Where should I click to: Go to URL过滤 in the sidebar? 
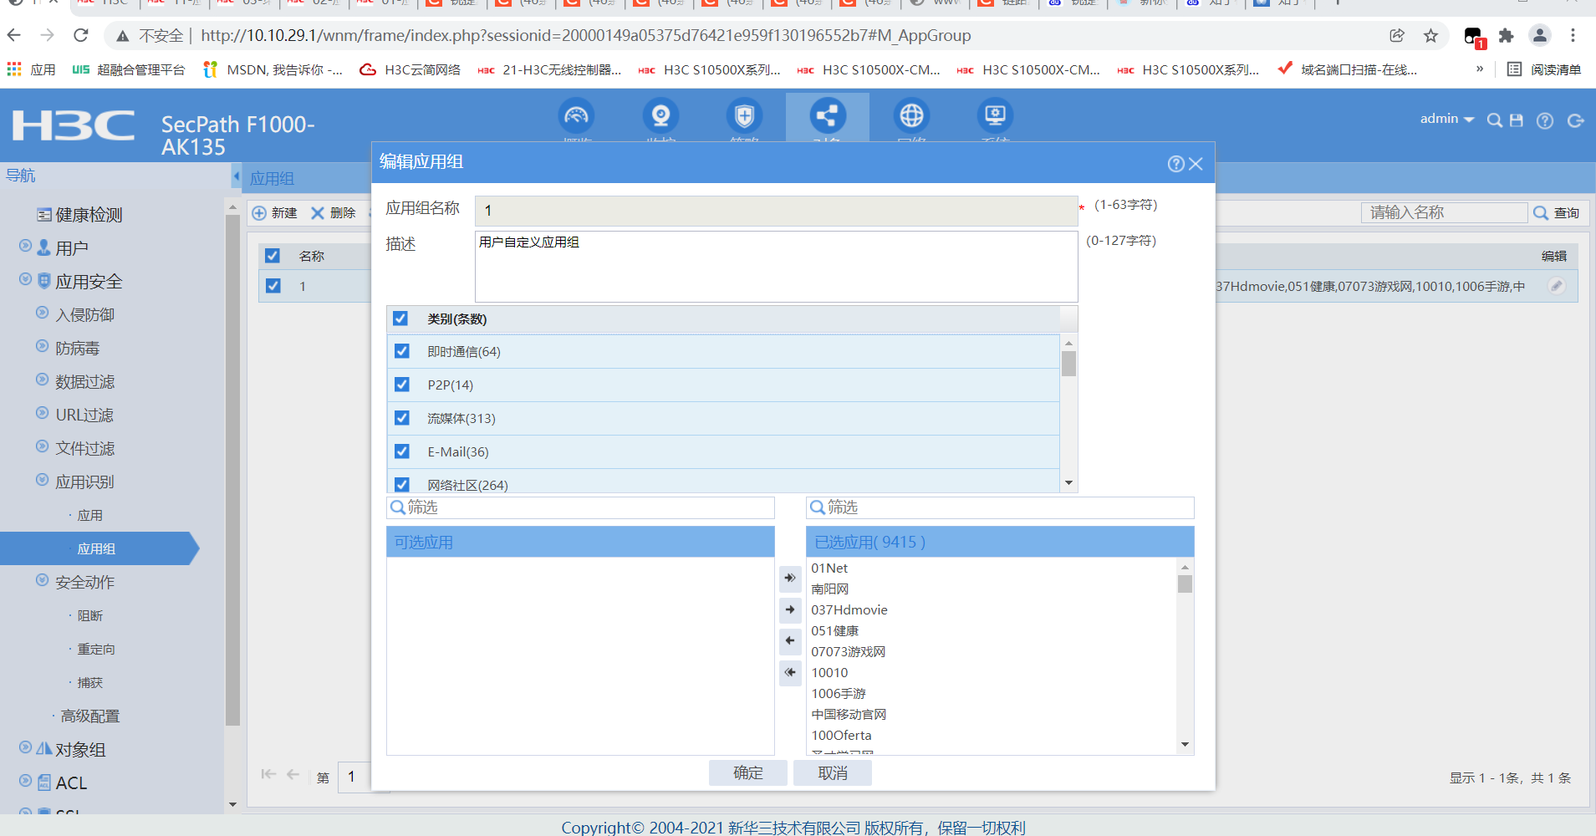(x=84, y=415)
